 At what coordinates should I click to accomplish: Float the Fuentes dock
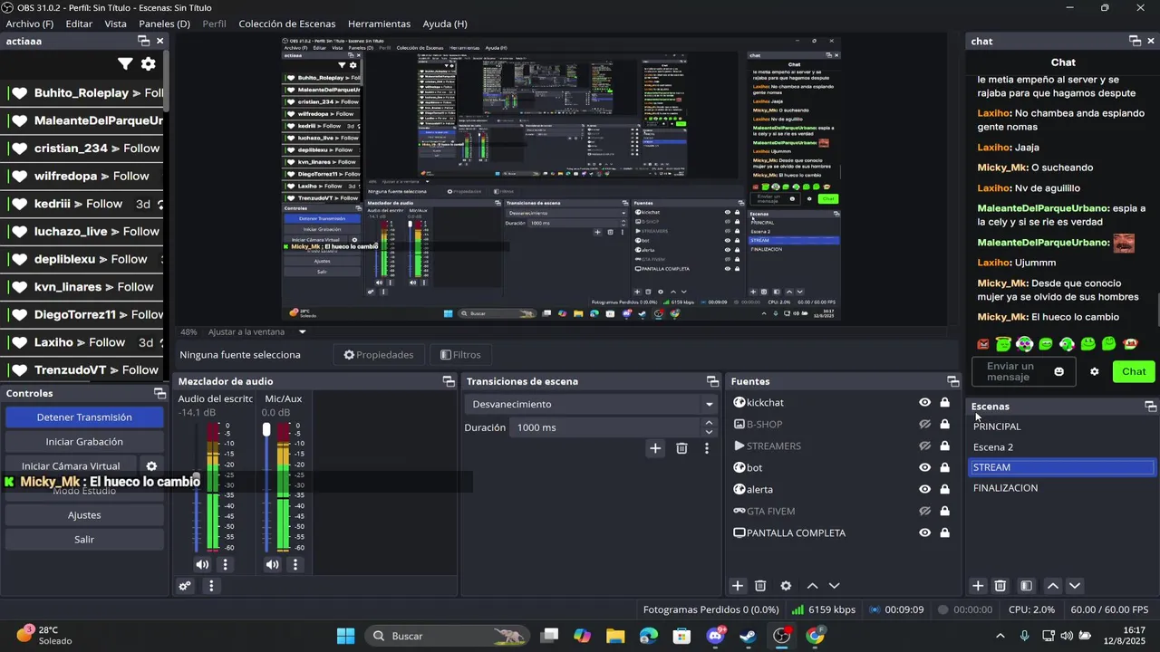point(952,381)
